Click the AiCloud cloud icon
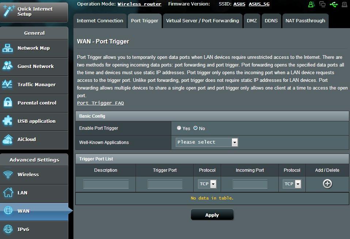The height and width of the screenshot is (239, 350). coord(8,139)
